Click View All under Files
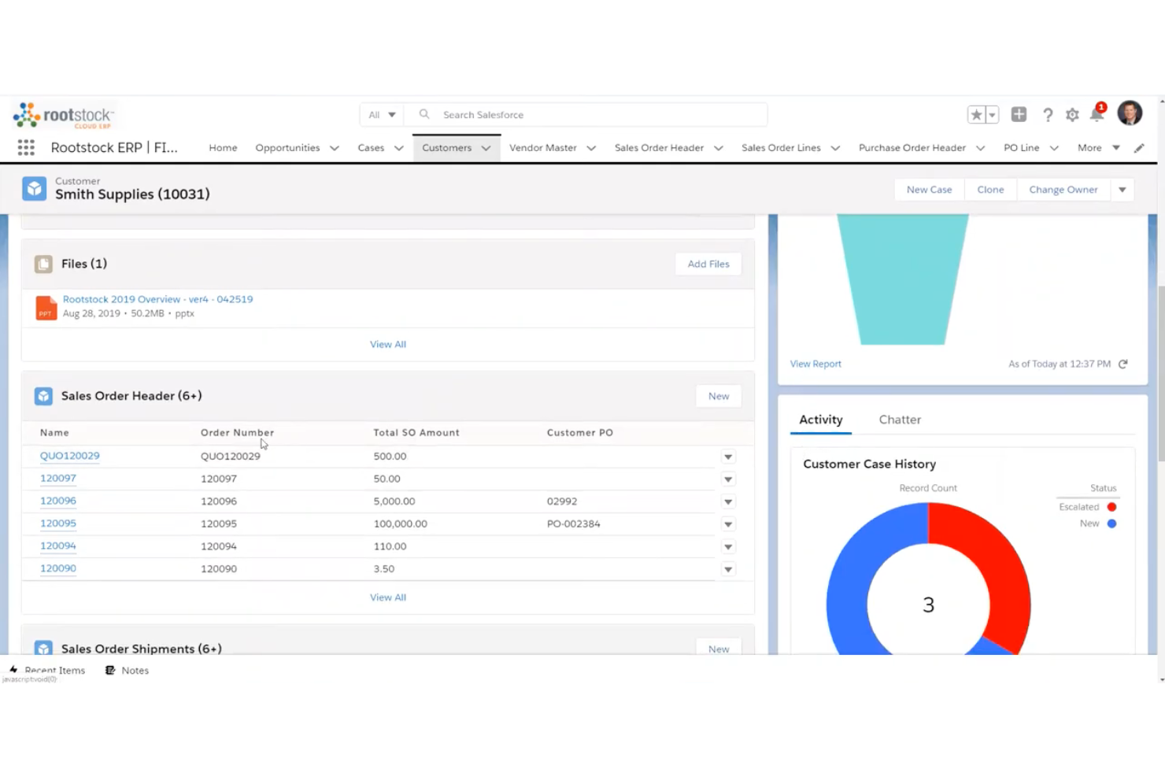Image resolution: width=1165 pixels, height=777 pixels. coord(388,344)
